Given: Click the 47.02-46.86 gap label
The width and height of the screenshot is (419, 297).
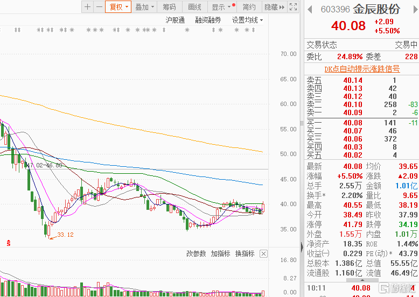Looking at the screenshot, I should [44, 165].
